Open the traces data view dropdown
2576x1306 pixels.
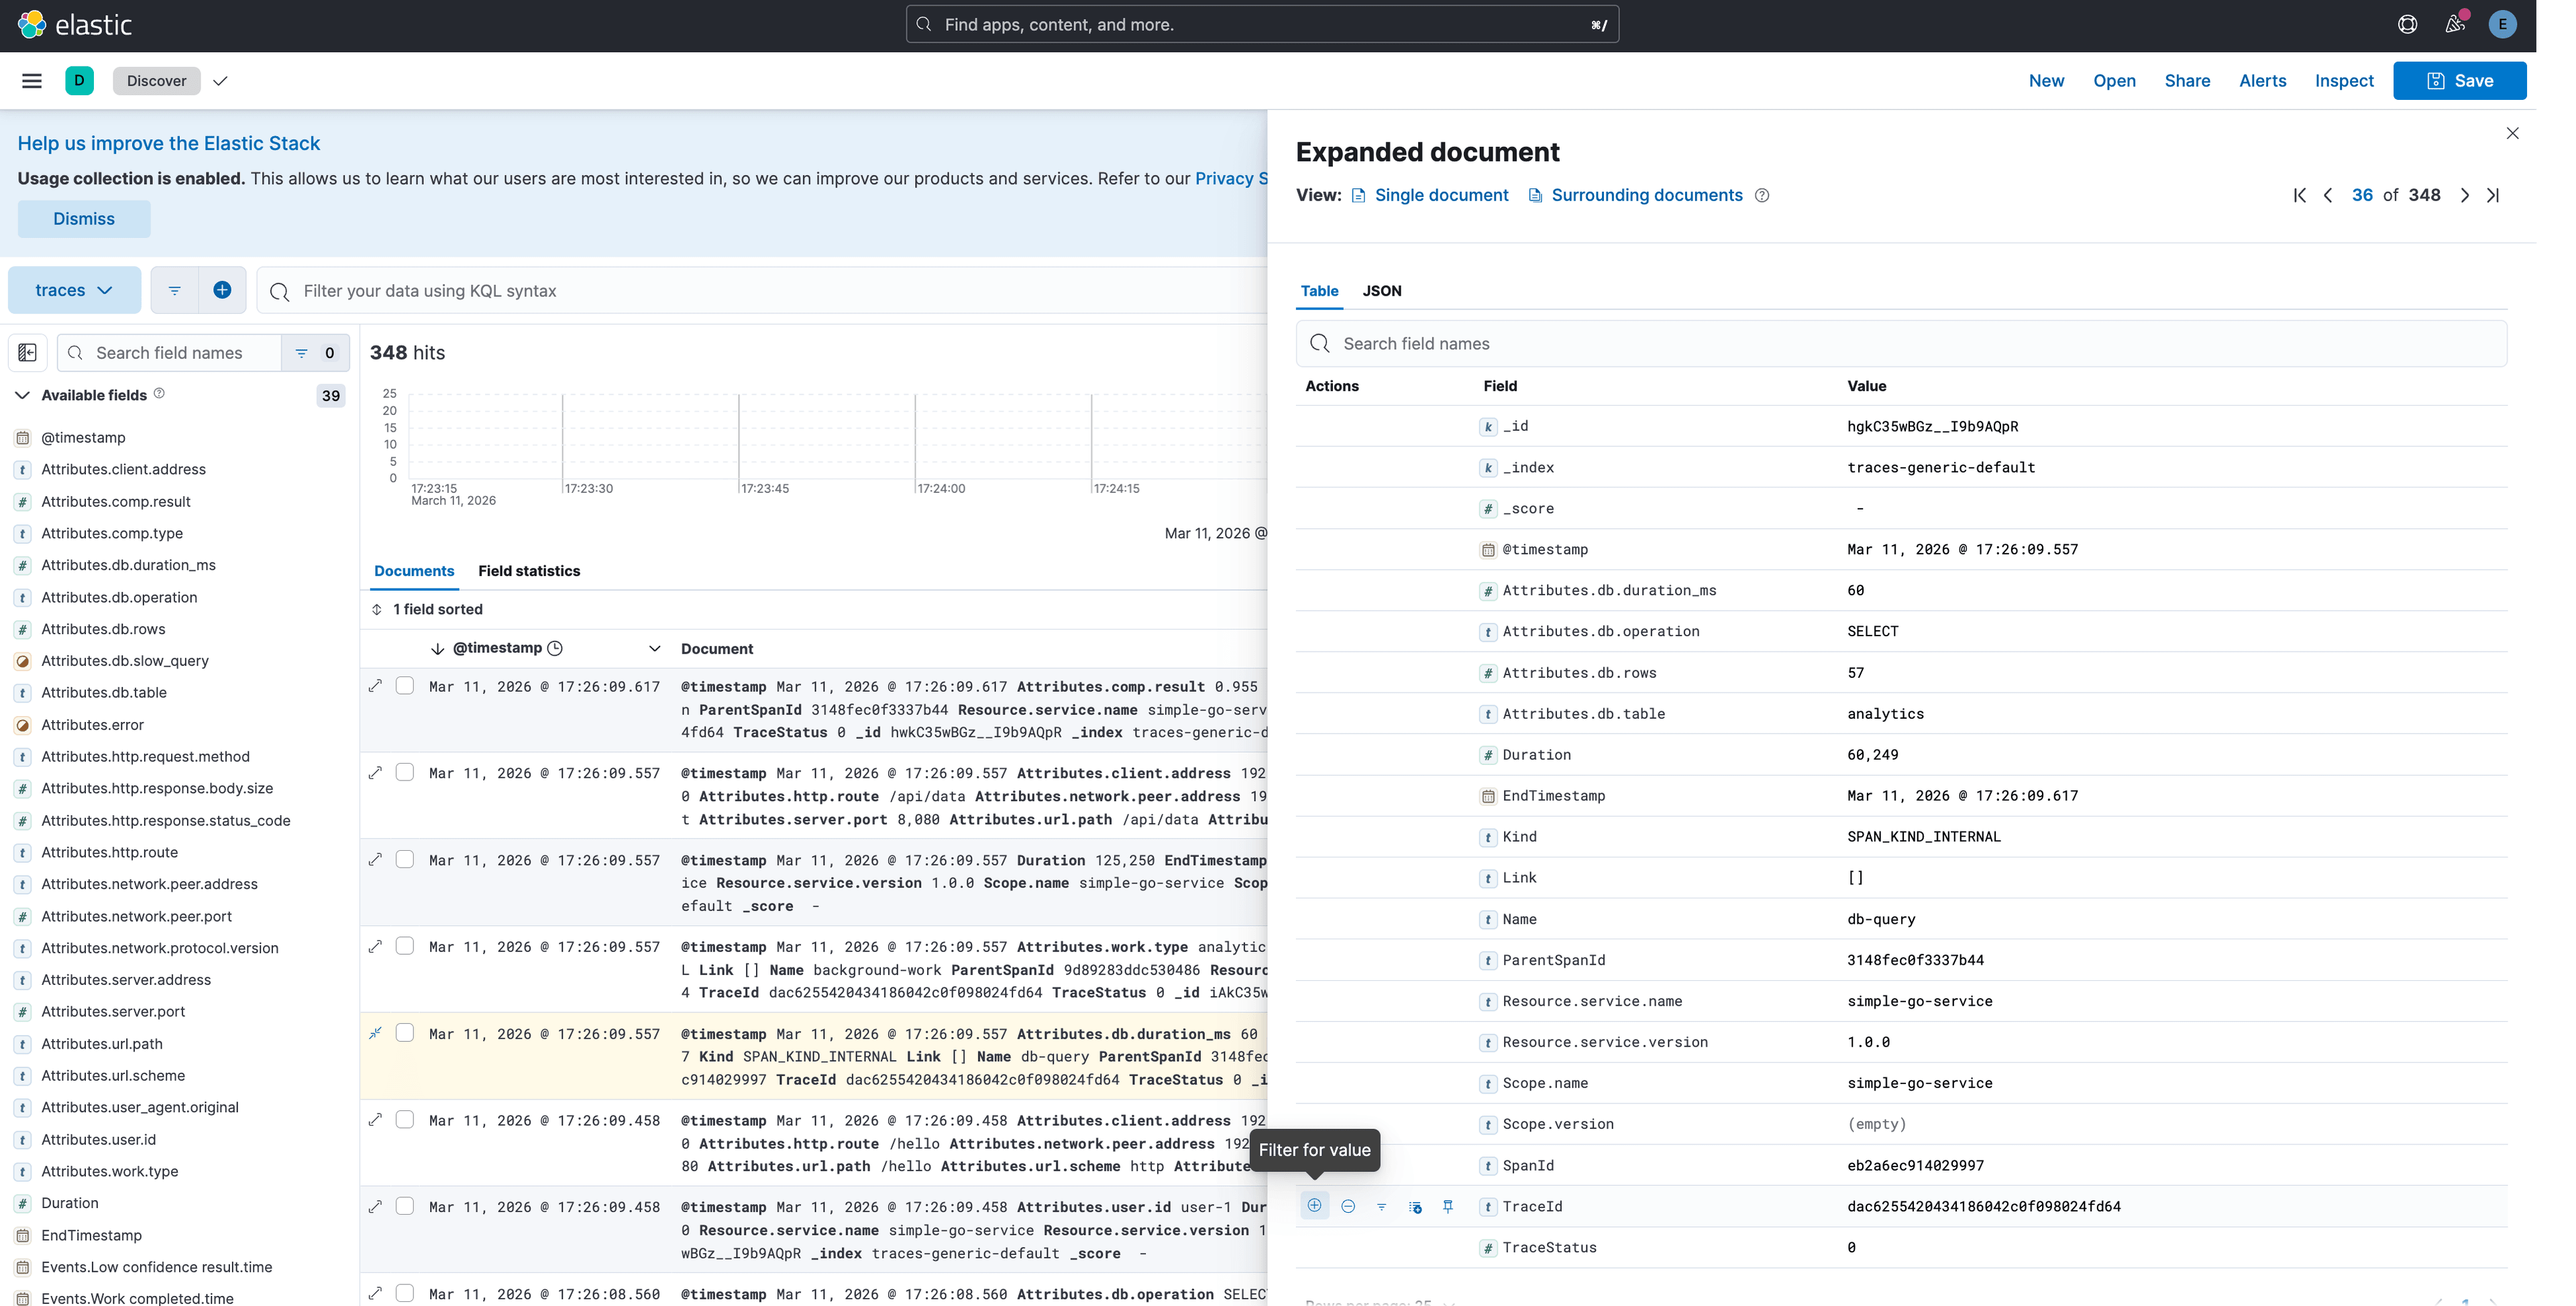coord(74,290)
